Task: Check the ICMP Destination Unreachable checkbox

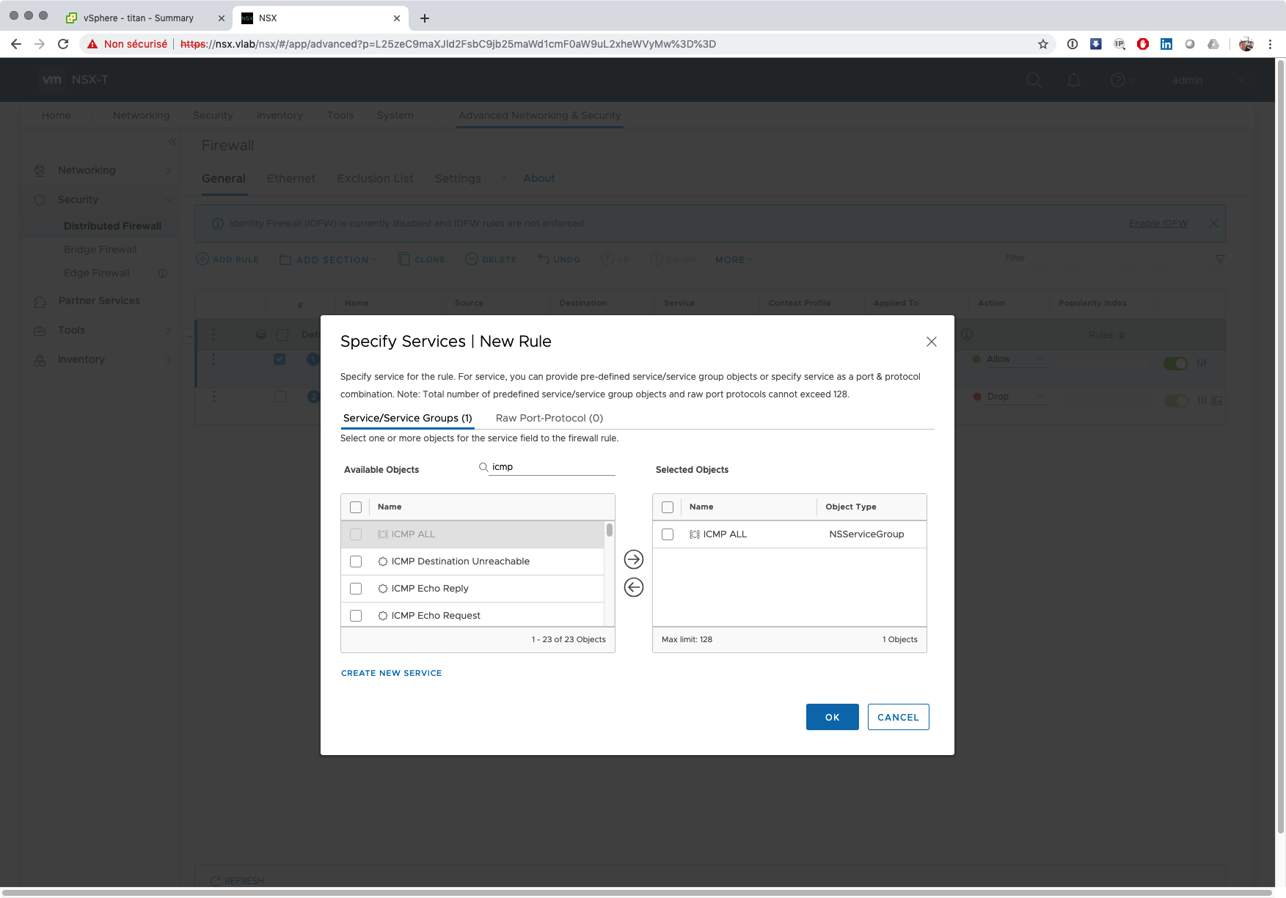Action: click(356, 562)
